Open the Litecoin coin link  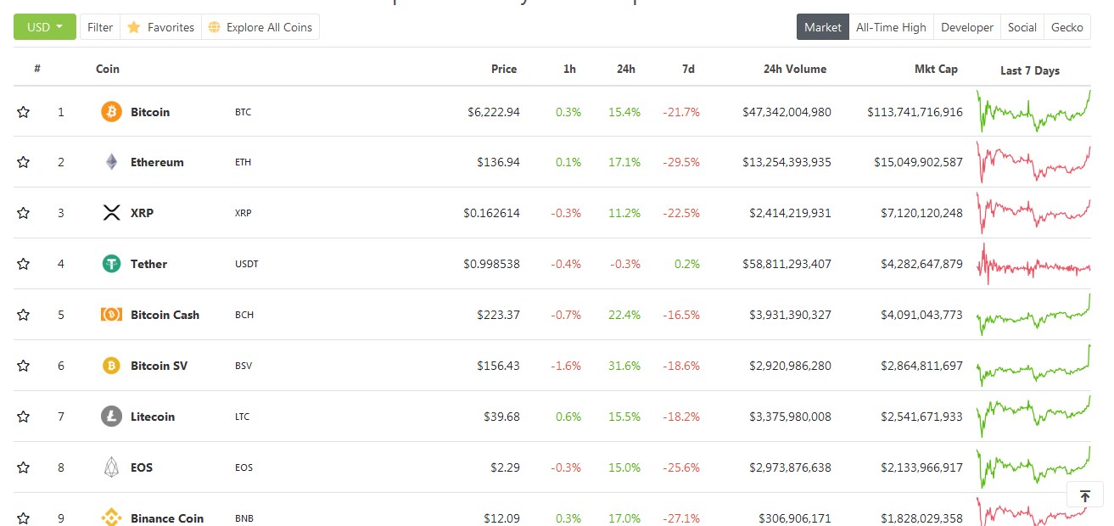153,417
